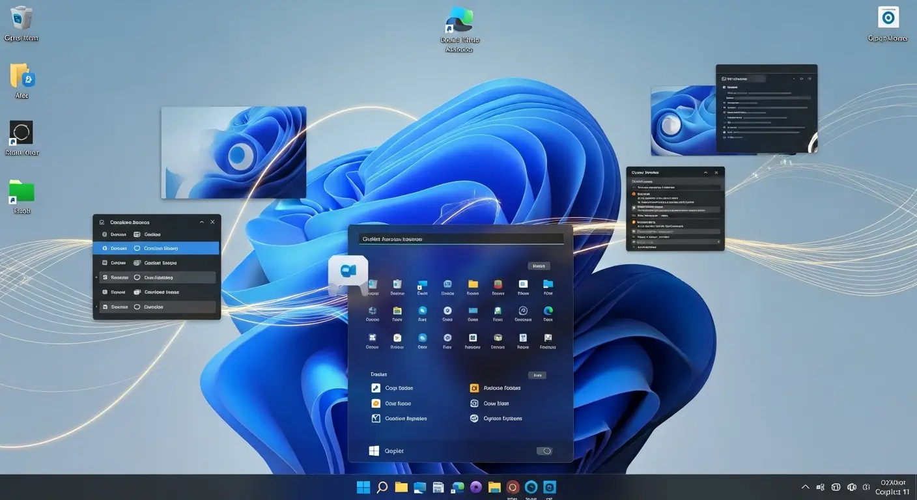Open the Recycle Bin desktop icon

click(21, 18)
